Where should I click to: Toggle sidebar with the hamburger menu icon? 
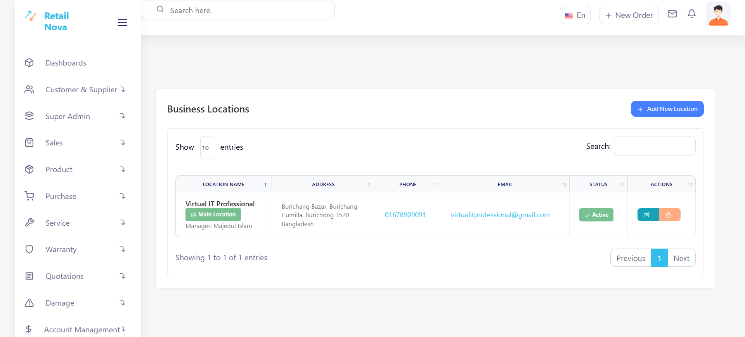pos(122,22)
